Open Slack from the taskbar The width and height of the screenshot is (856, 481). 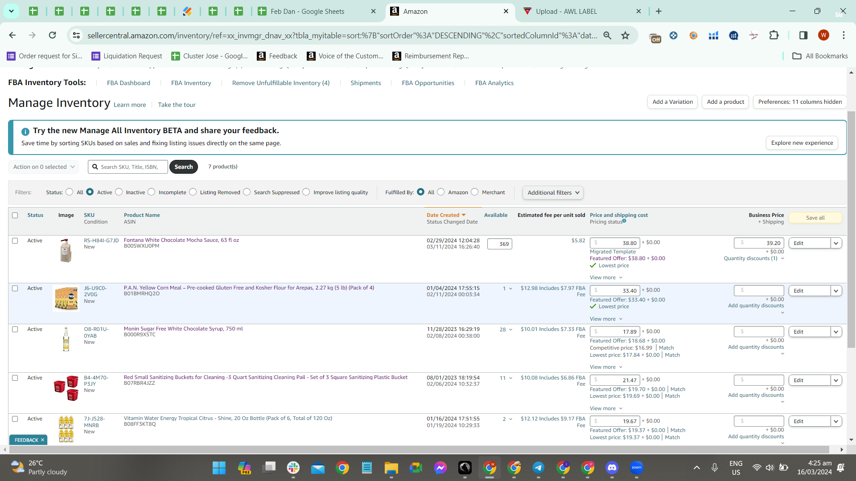click(x=293, y=468)
